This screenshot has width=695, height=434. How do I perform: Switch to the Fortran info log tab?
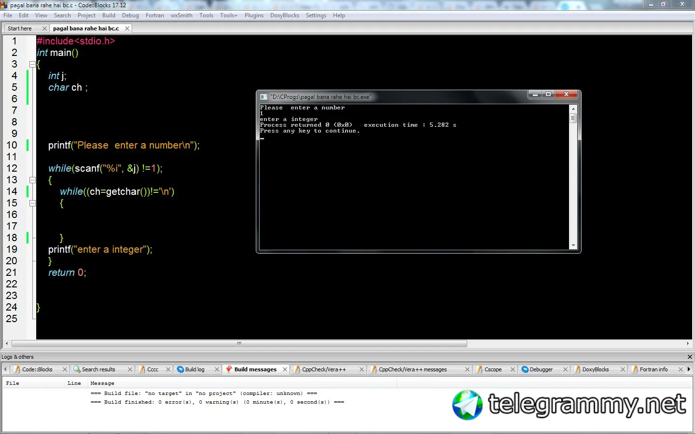pyautogui.click(x=653, y=369)
